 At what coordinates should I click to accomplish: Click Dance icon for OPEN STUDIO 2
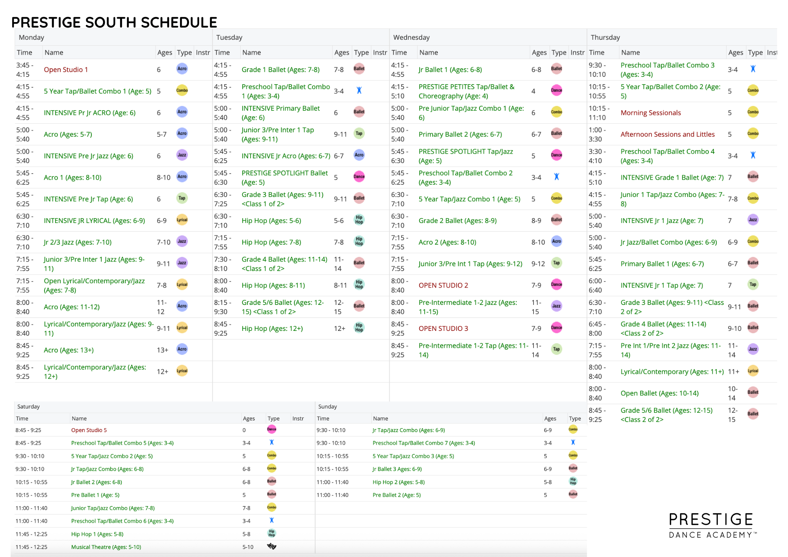click(x=556, y=284)
